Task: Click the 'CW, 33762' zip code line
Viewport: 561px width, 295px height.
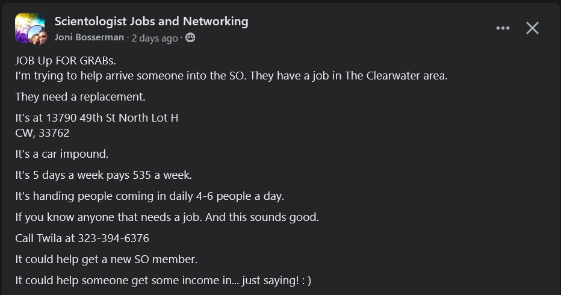Action: tap(42, 132)
